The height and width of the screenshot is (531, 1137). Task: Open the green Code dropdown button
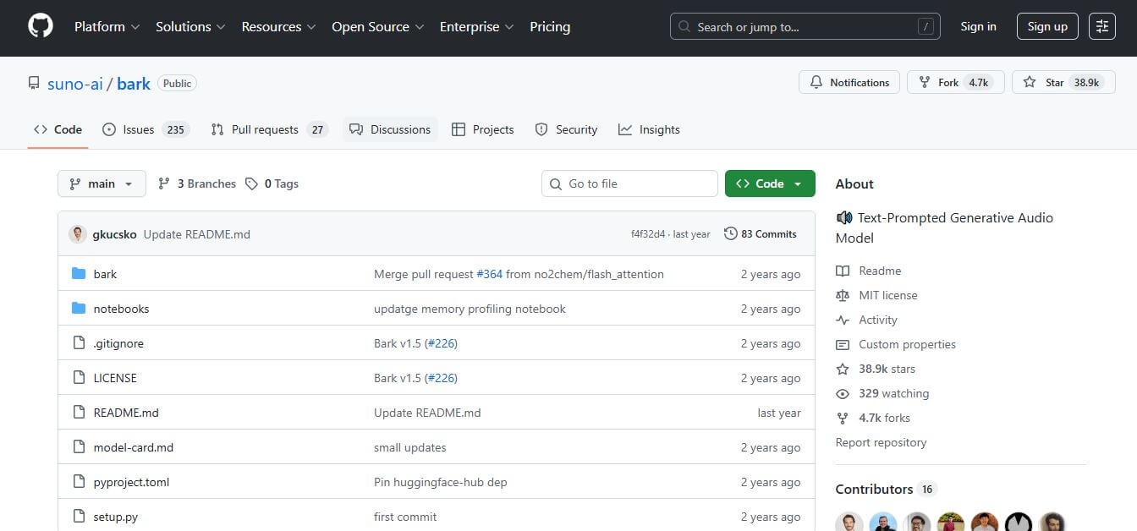(x=769, y=183)
